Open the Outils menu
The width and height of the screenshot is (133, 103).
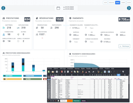tap(101, 68)
